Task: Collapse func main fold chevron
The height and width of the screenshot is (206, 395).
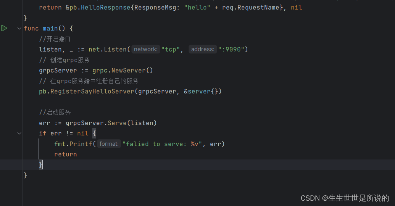Action: (19, 29)
